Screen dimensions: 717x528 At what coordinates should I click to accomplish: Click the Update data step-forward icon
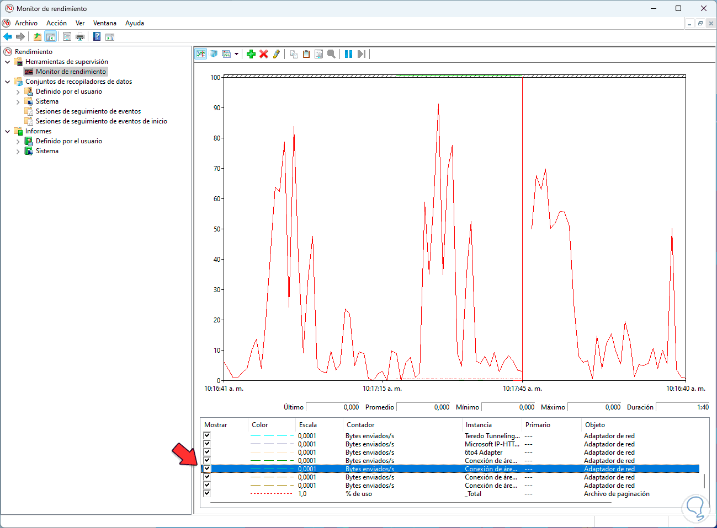click(361, 54)
